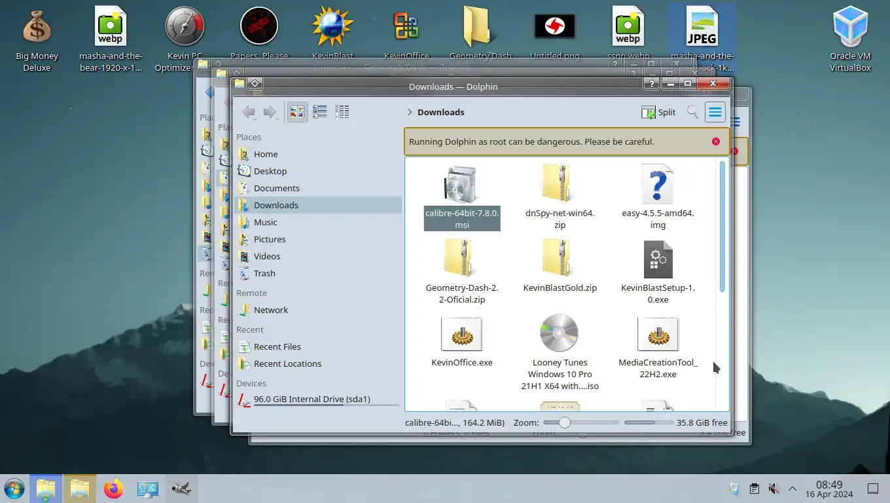Click the help question-mark title bar button

650,83
